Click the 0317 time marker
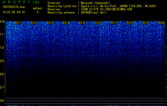 (x=114, y=23)
